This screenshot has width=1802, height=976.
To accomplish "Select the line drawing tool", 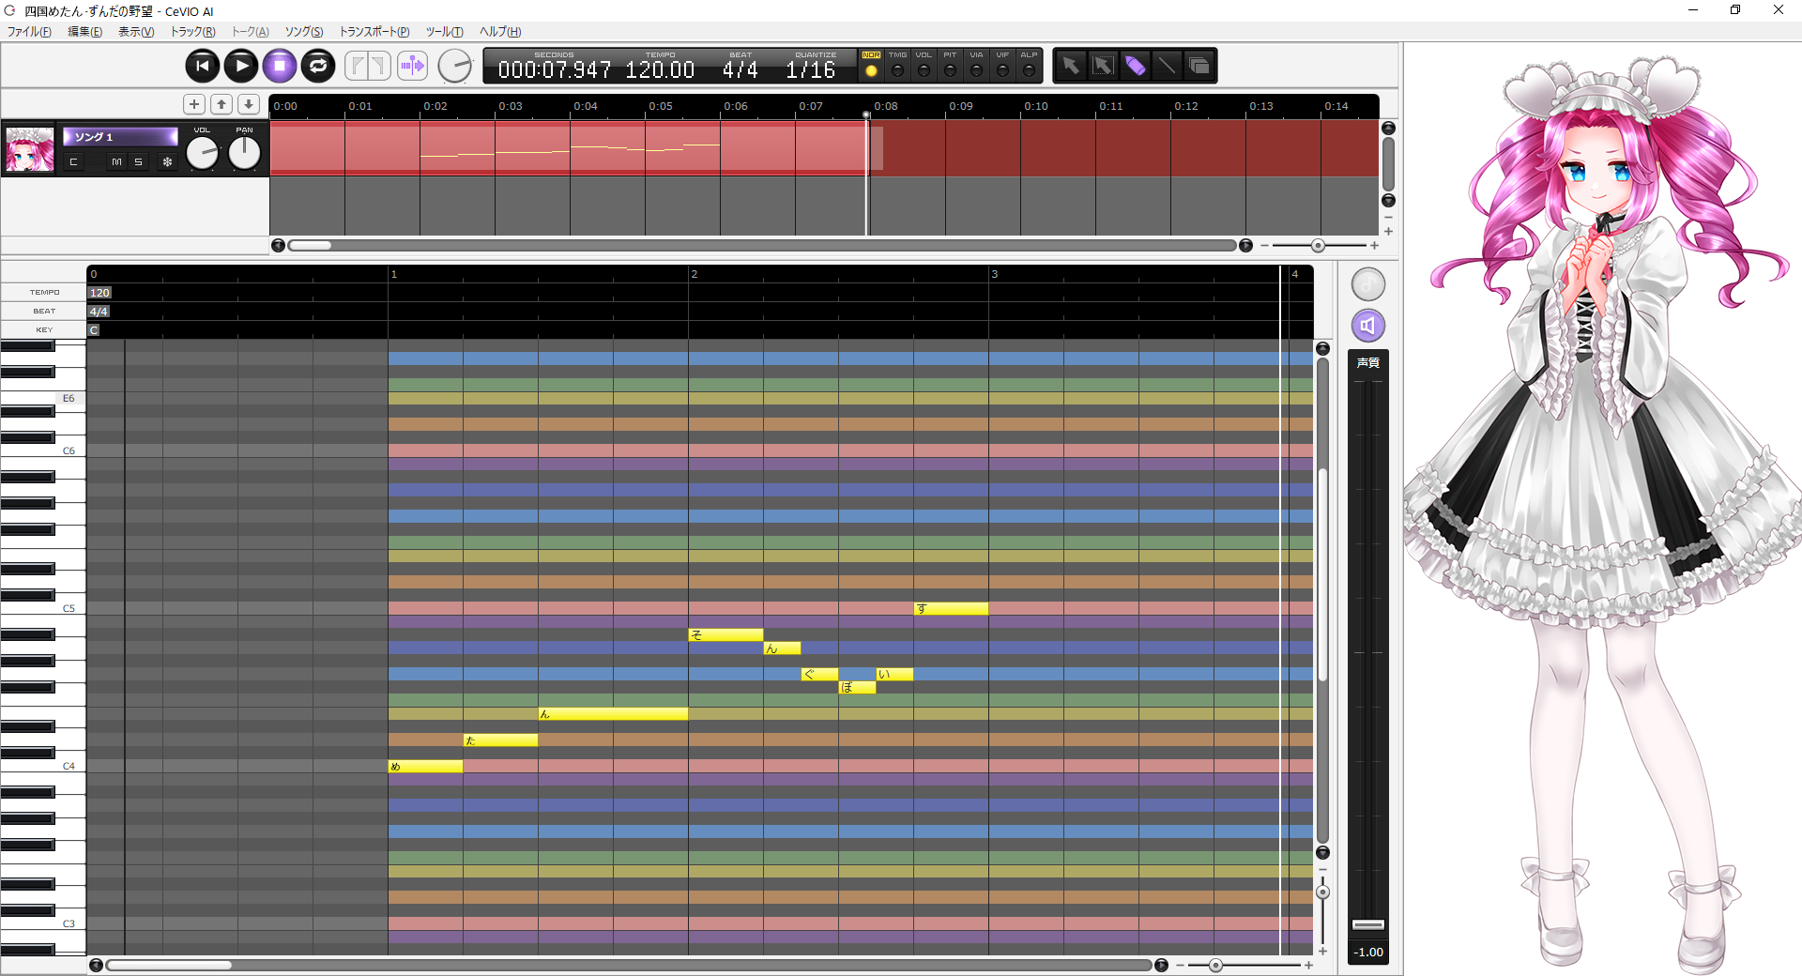I will pos(1167,66).
